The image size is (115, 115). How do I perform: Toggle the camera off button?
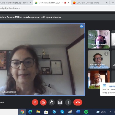(x=43, y=102)
